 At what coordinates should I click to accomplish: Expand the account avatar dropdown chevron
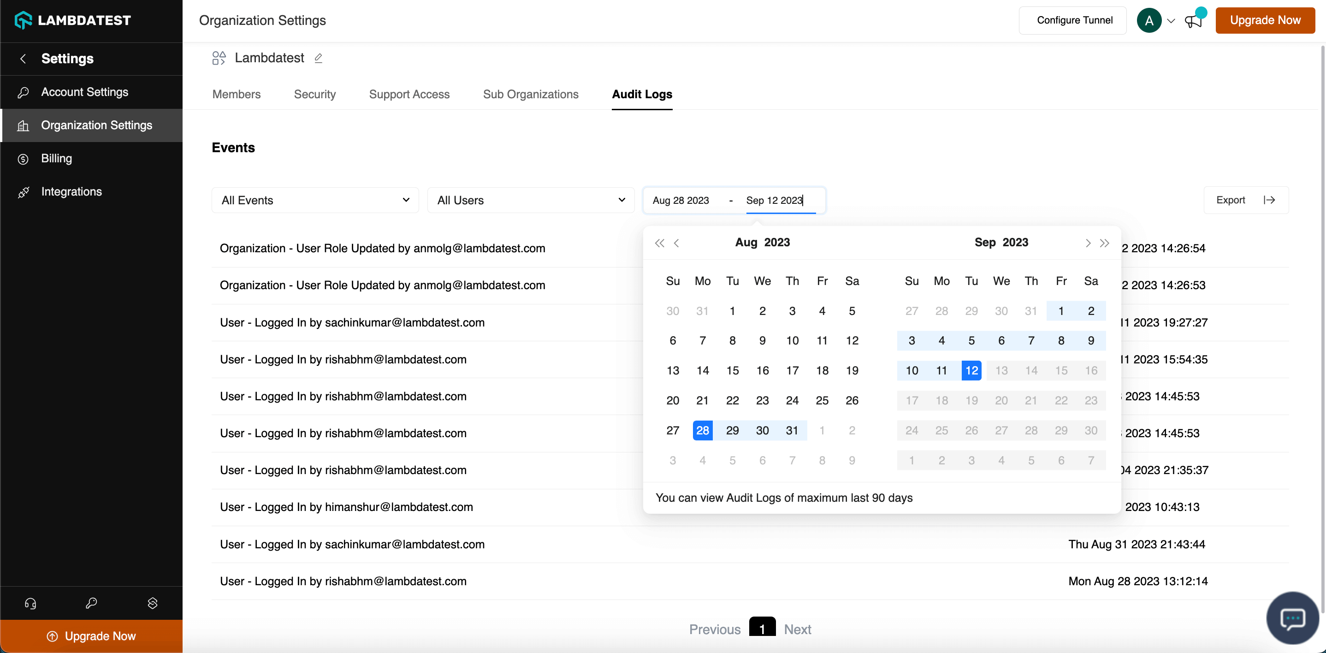tap(1171, 21)
